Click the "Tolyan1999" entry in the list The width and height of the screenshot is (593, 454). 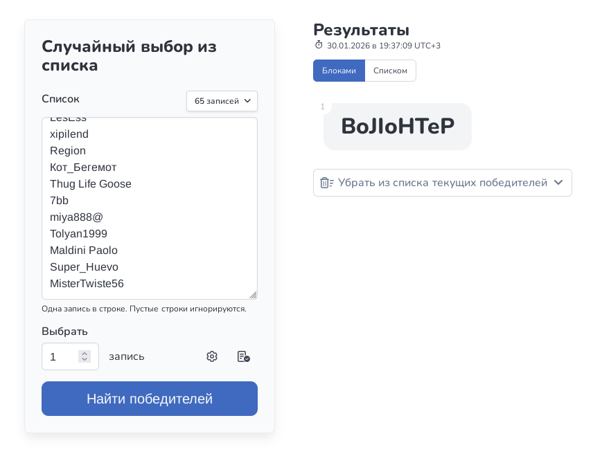point(78,234)
